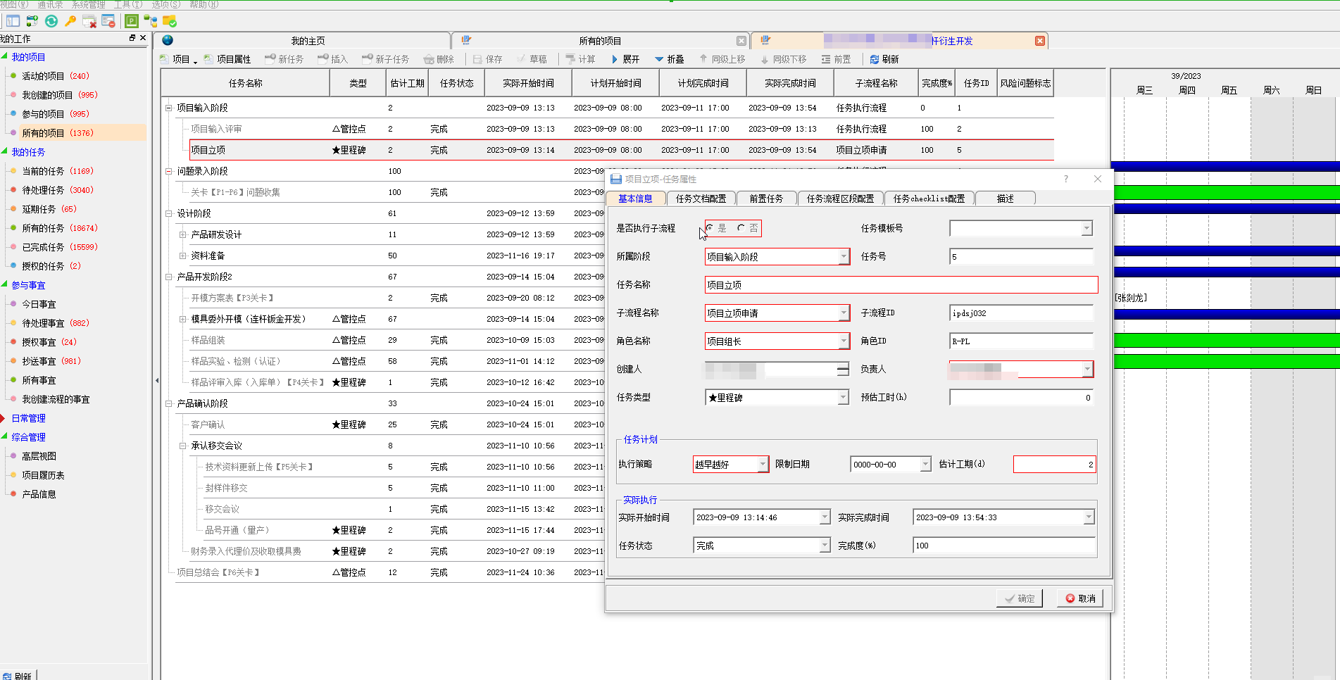Click the calendar with plus icon in the toolbar
1340x680 pixels.
tap(32, 21)
